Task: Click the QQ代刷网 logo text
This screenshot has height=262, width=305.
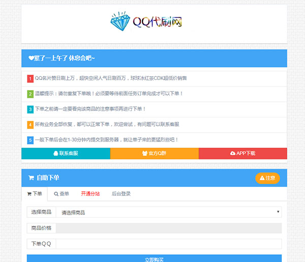Action: tap(157, 22)
